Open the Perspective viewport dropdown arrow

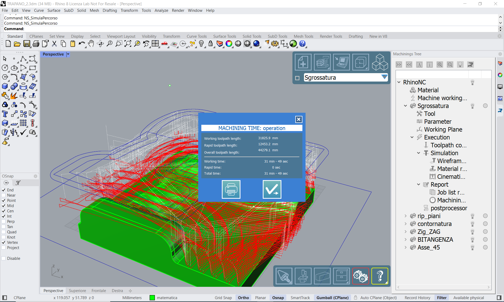68,54
